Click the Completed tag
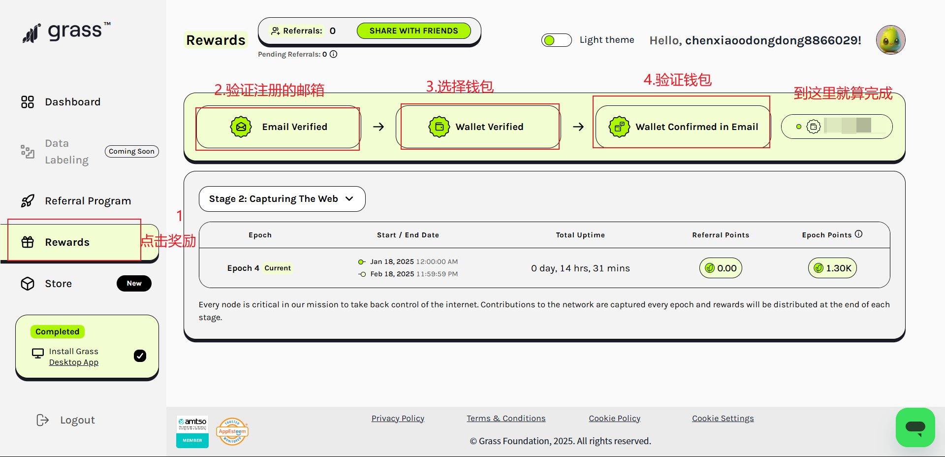The image size is (945, 457). (x=57, y=331)
